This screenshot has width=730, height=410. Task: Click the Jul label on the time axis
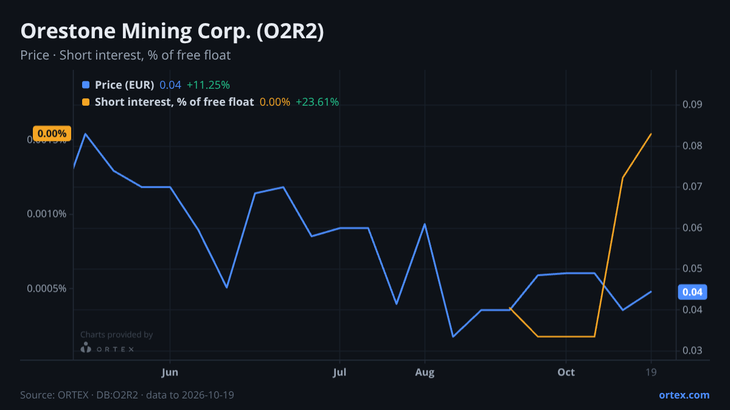click(340, 372)
